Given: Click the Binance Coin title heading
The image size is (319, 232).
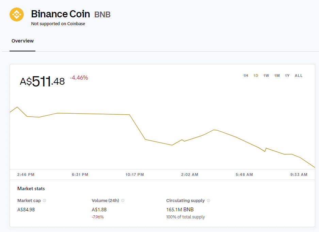Looking at the screenshot, I should pos(60,14).
